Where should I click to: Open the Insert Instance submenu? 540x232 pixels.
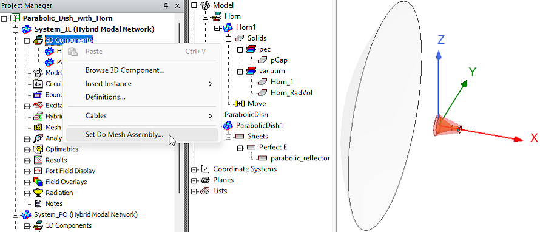[x=141, y=84]
